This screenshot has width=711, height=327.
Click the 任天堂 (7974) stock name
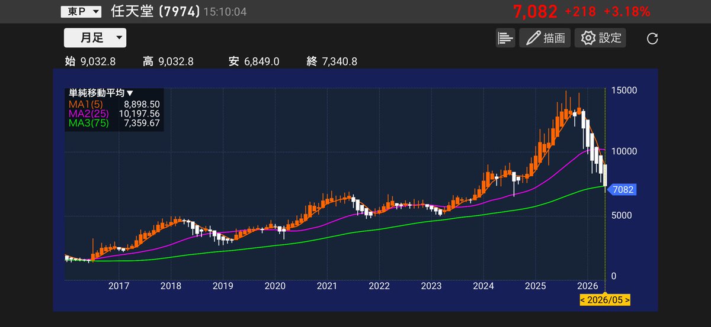pos(155,11)
